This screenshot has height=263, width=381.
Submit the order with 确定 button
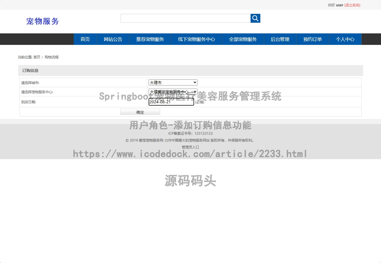point(140,112)
